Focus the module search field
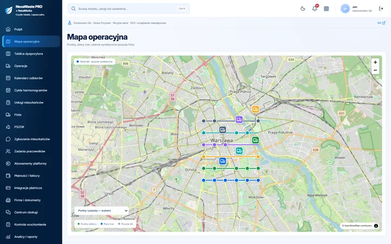Viewport: 391px width, 244px height. pyautogui.click(x=128, y=9)
